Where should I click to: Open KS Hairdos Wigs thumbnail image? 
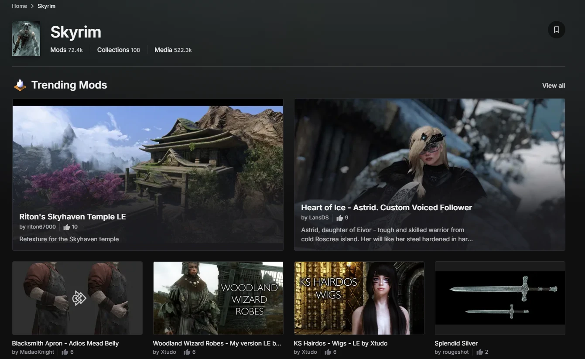point(359,298)
